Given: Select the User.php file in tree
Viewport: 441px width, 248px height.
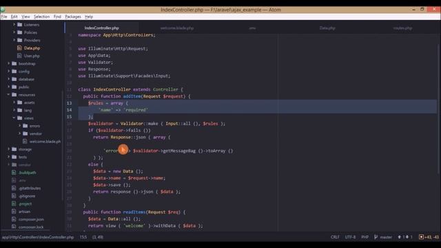Looking at the screenshot, I should [32, 56].
